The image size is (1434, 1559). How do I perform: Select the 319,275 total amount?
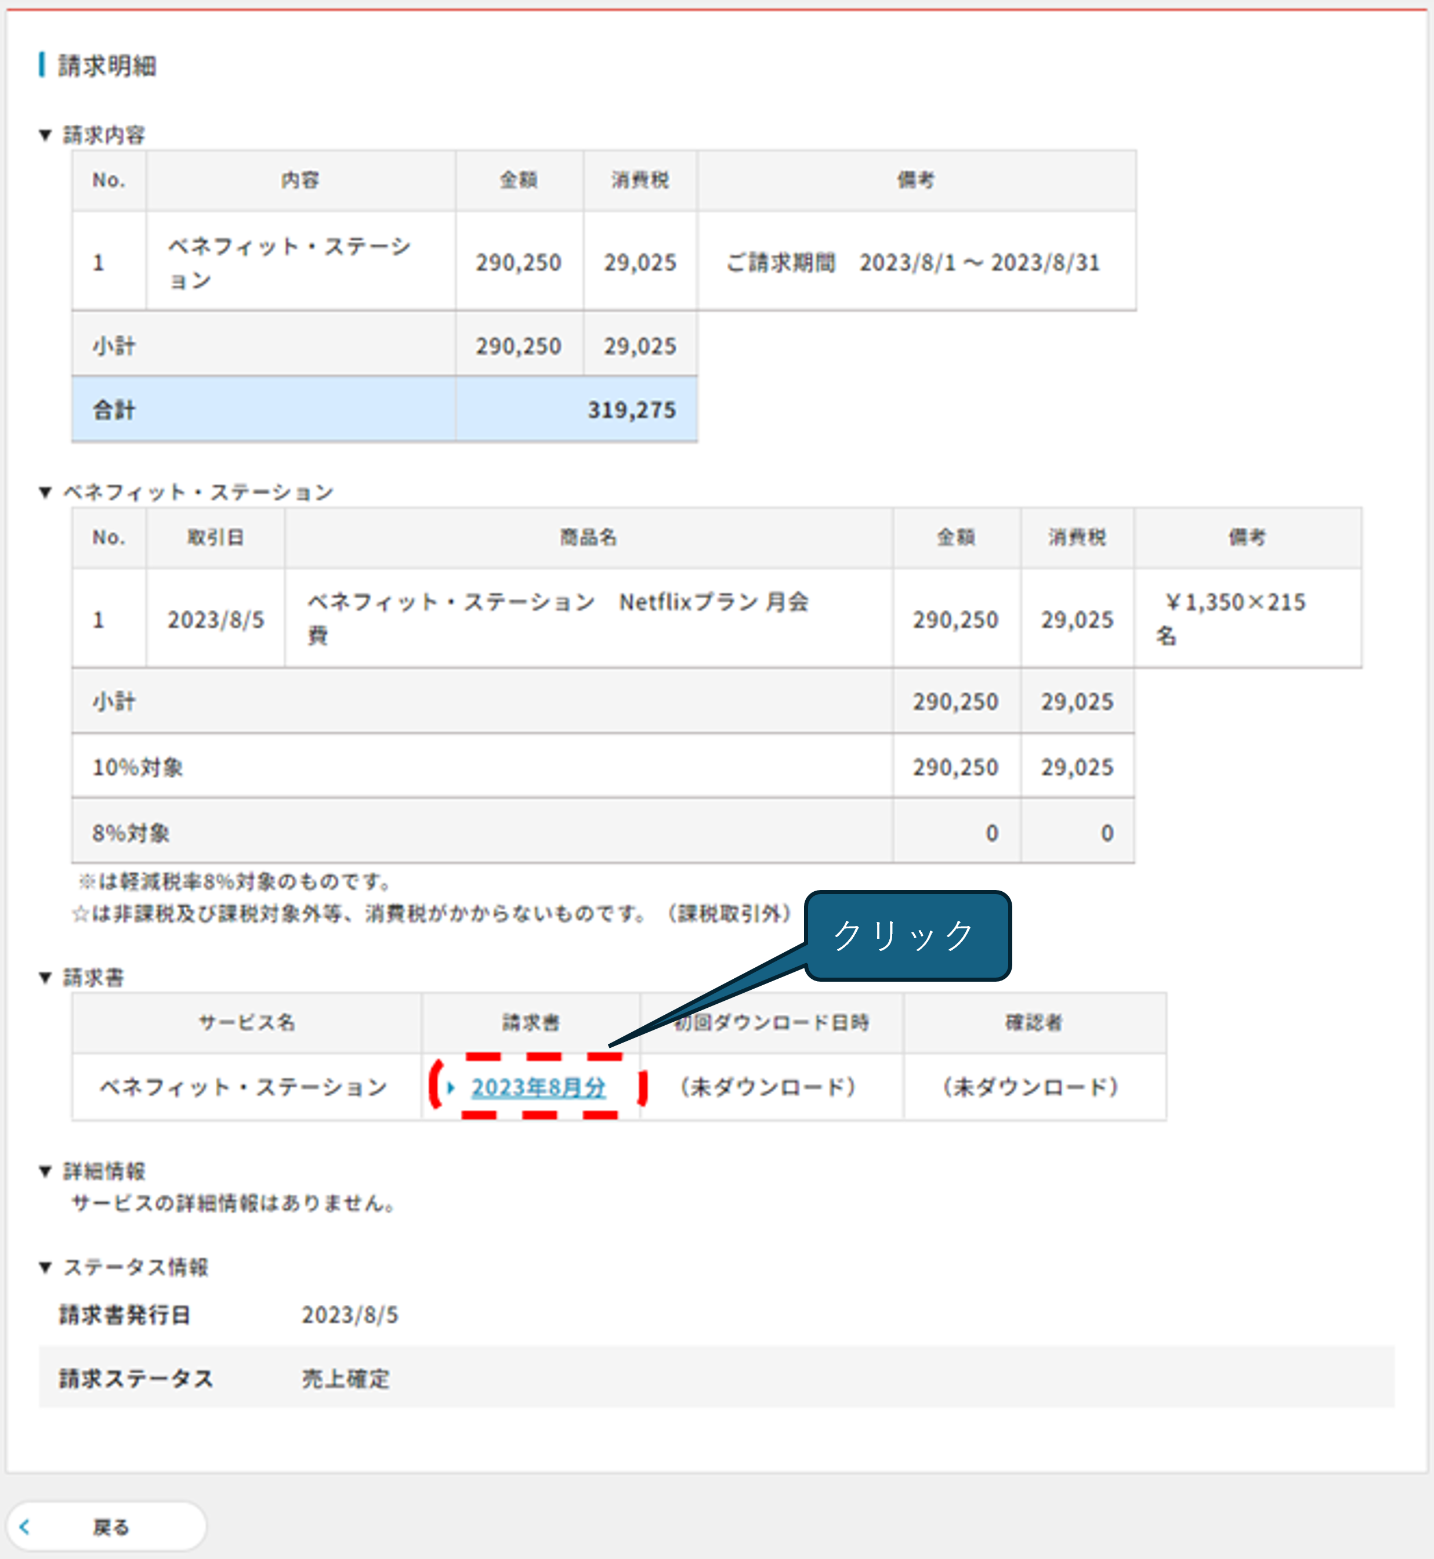pos(632,410)
